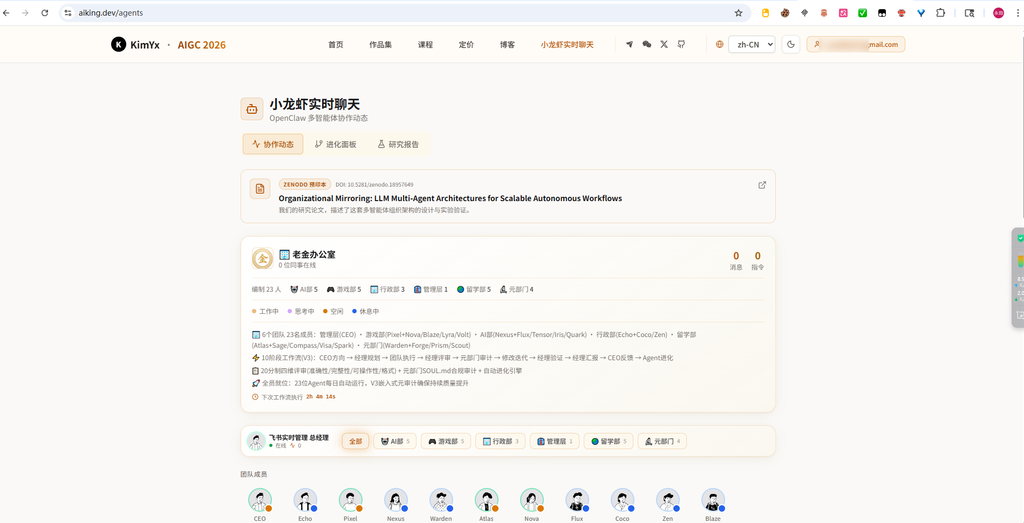
Task: Filter members by 元部门 chip
Action: click(x=662, y=441)
